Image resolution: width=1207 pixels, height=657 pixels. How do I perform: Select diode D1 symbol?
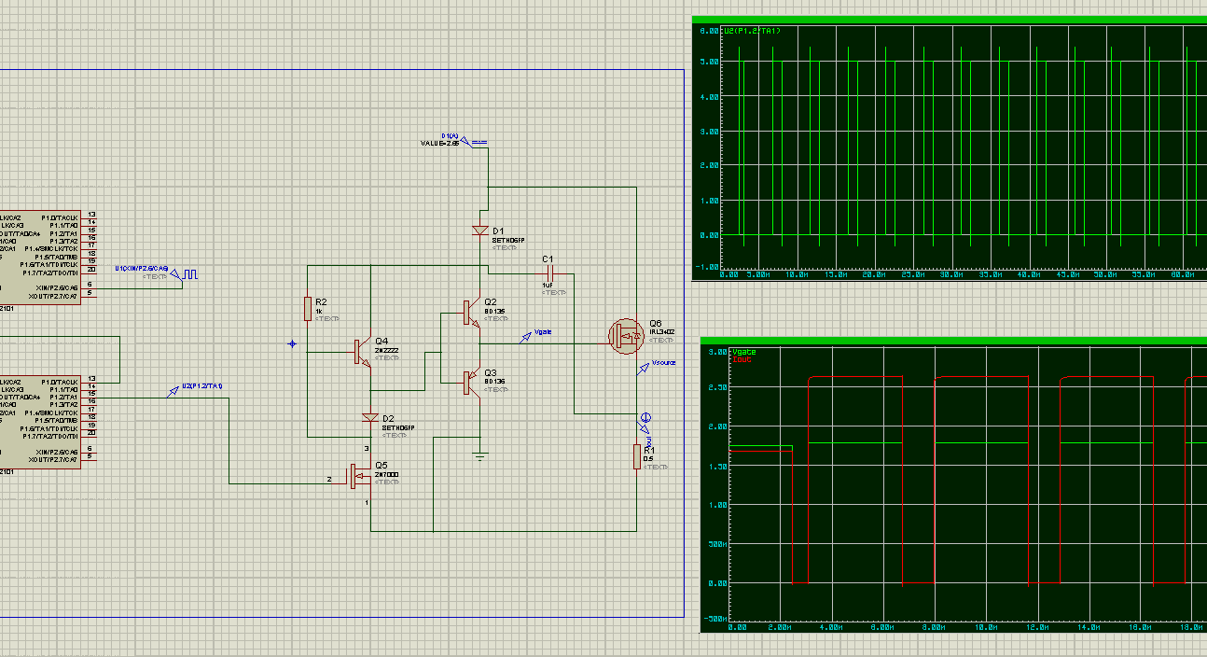(x=480, y=230)
